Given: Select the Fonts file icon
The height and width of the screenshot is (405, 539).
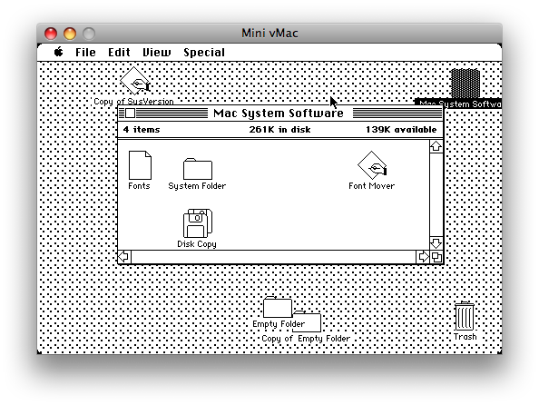Looking at the screenshot, I should coord(140,165).
